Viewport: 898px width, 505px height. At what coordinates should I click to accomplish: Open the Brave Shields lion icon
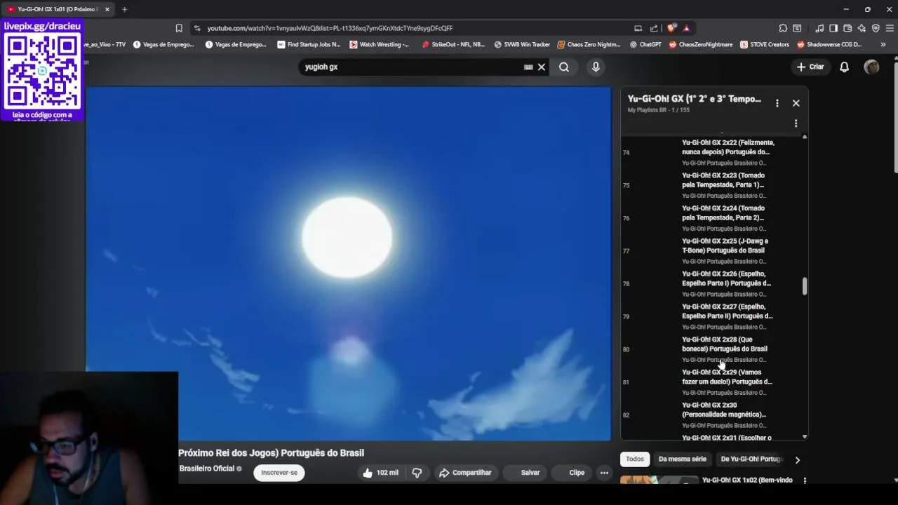tap(671, 28)
